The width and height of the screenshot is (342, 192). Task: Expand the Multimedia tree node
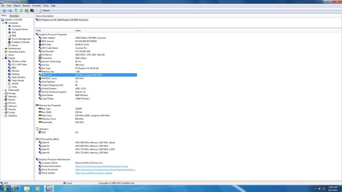tap(3, 90)
